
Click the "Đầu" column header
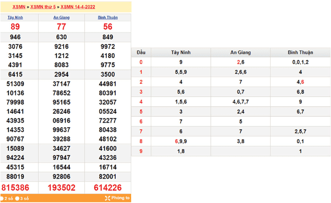coord(141,52)
